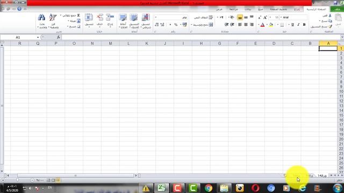Click the zoom slider thumb
Image resolution: width=344 pixels, height=193 pixels.
[x=17, y=180]
